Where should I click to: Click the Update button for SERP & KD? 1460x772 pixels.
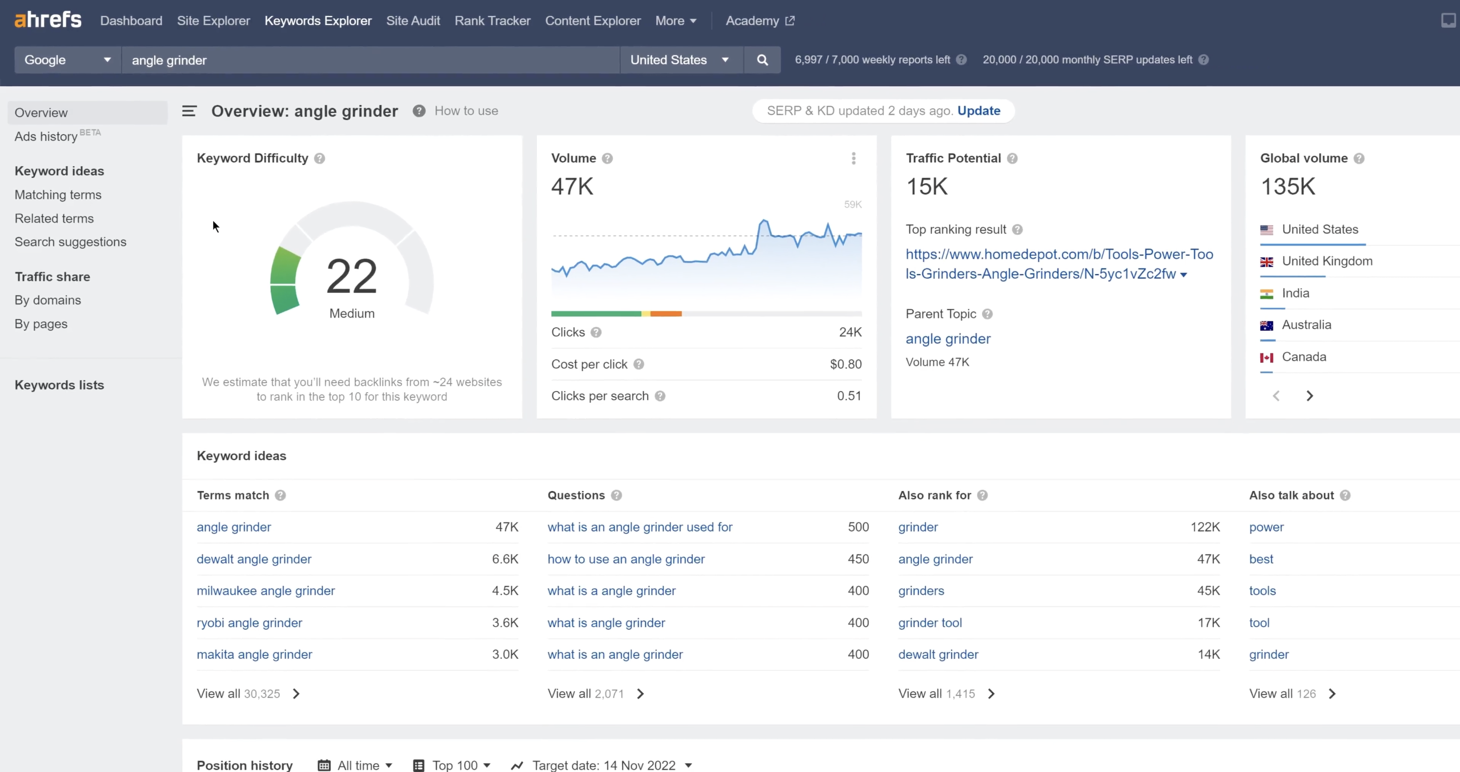point(979,110)
